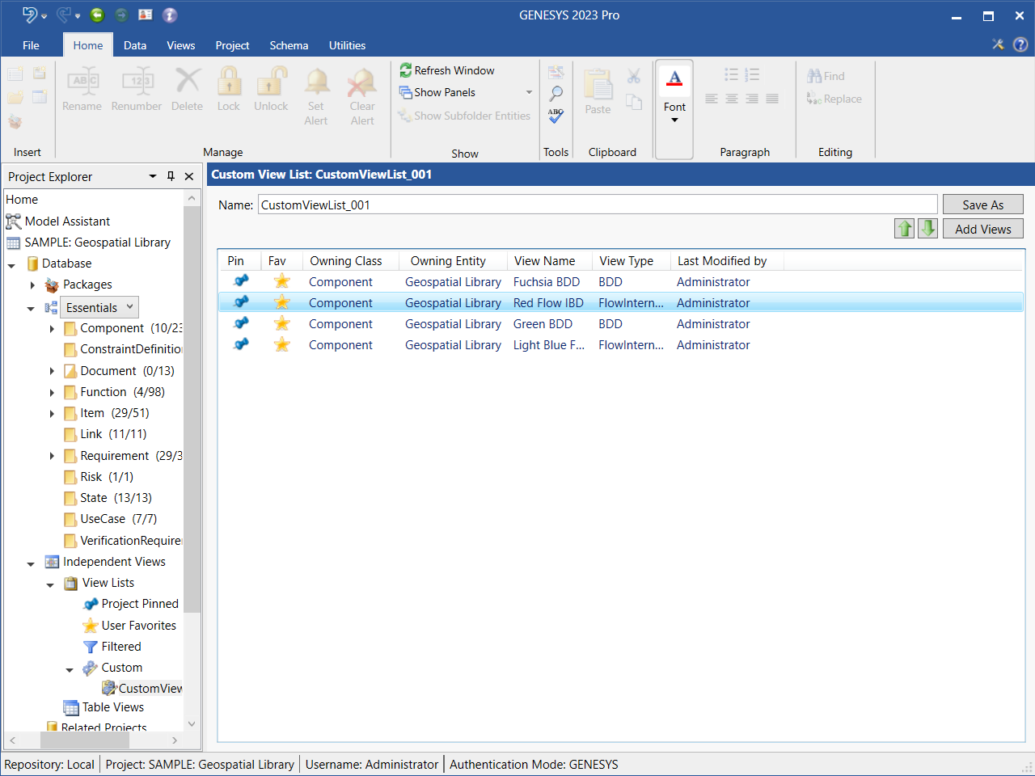Click the spell check ABC icon
This screenshot has height=776, width=1035.
(x=556, y=116)
